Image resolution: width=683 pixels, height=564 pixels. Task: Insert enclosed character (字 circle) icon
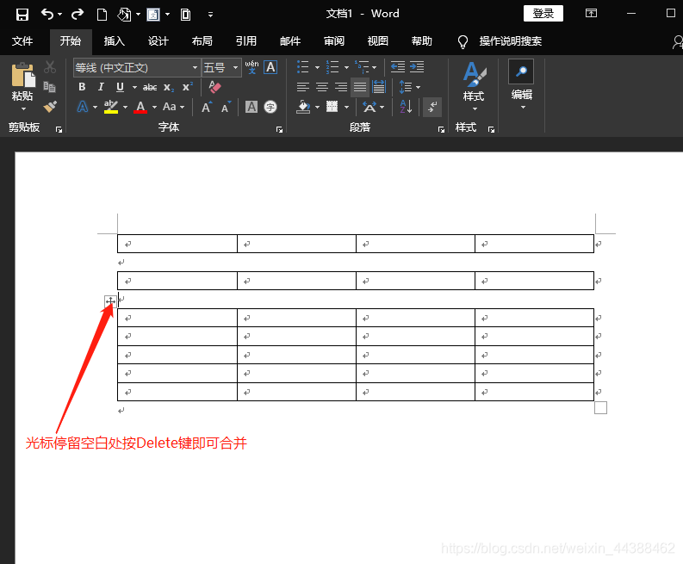(270, 107)
